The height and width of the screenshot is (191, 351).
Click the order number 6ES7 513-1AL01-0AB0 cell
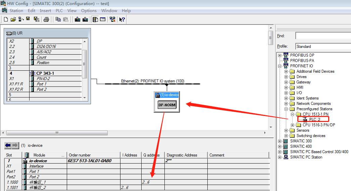[94, 161]
